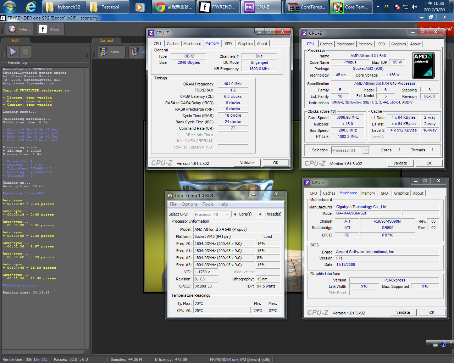Viewport: 454px width, 363px height.
Task: Open the Help menu in Core Temp
Action: (223, 204)
